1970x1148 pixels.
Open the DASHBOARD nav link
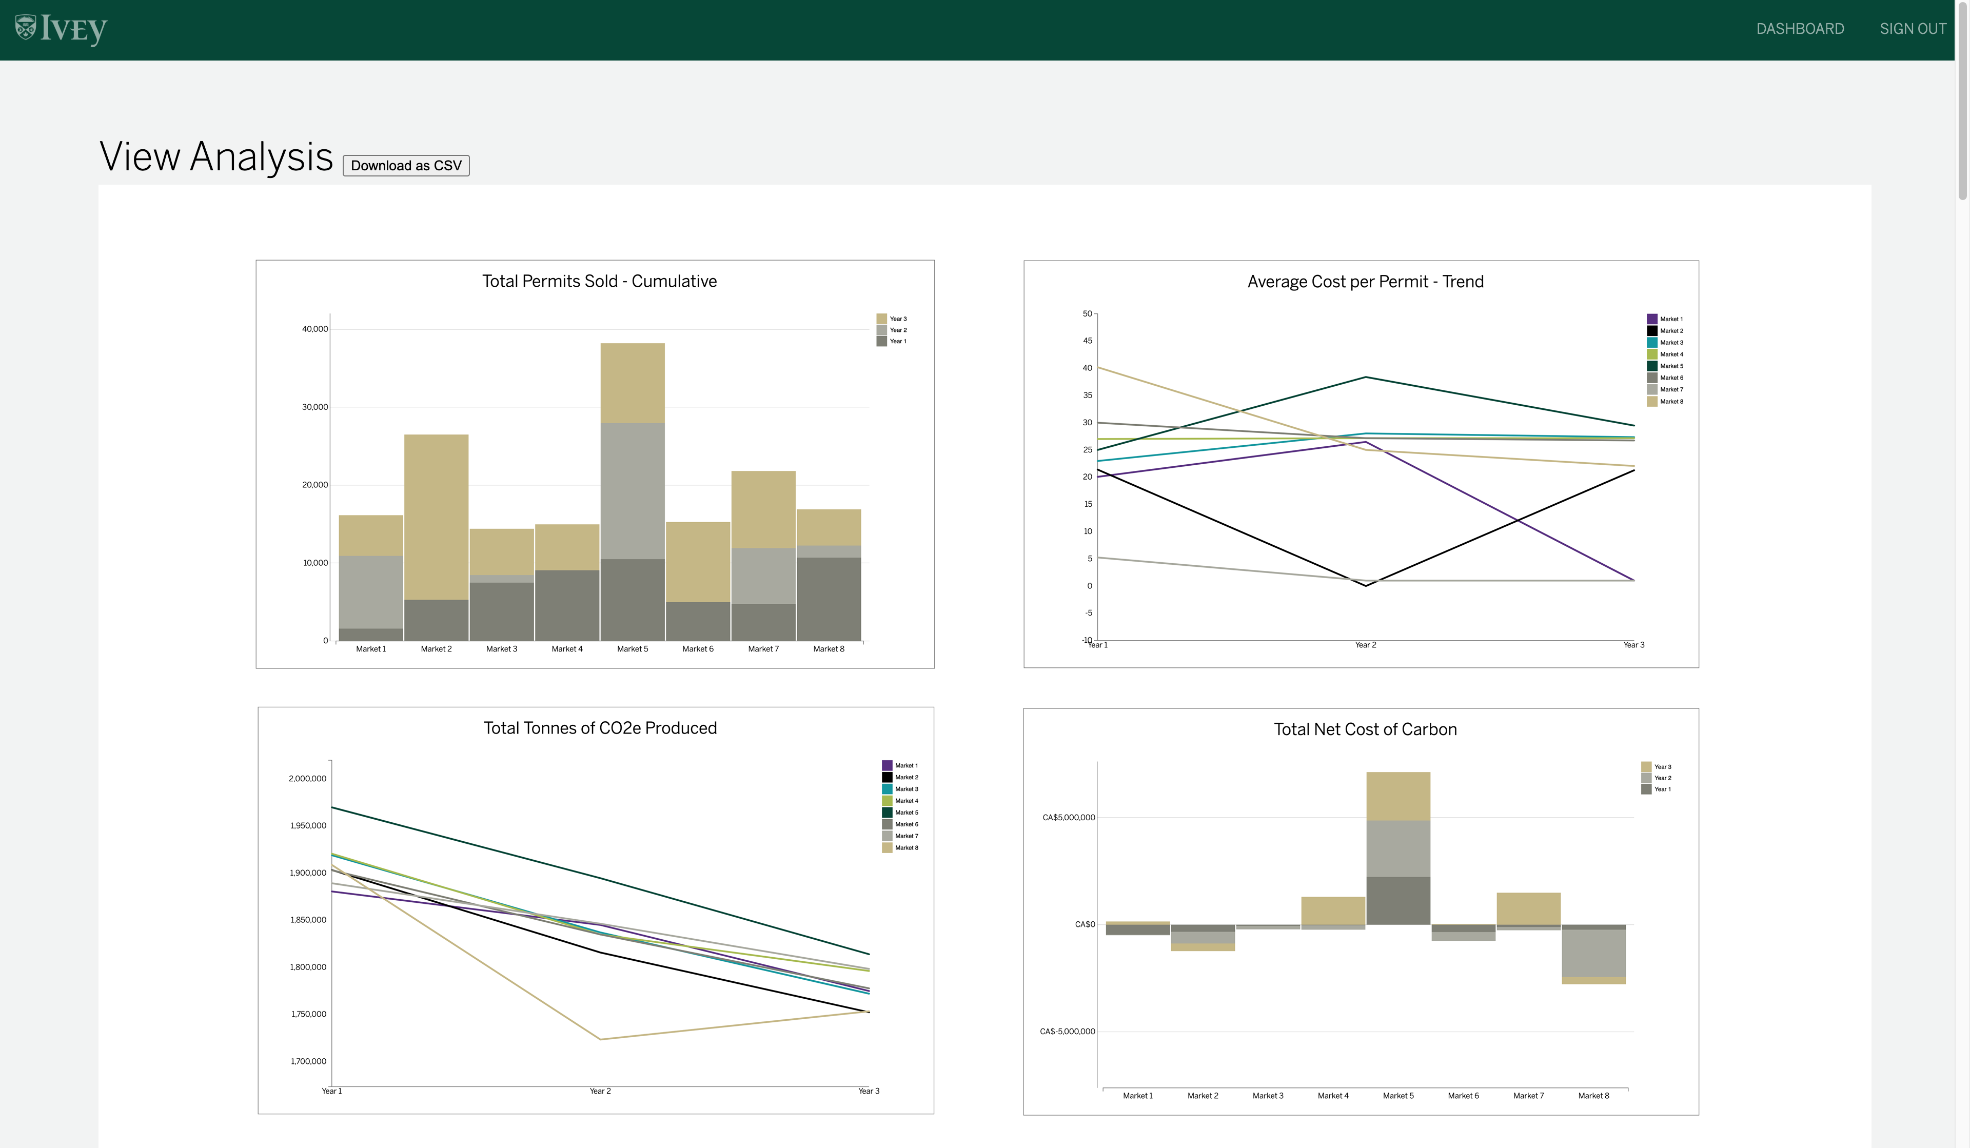click(x=1800, y=29)
